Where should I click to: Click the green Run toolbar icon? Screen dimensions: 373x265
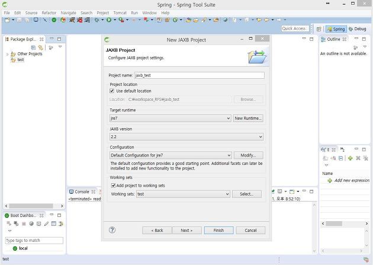point(109,20)
